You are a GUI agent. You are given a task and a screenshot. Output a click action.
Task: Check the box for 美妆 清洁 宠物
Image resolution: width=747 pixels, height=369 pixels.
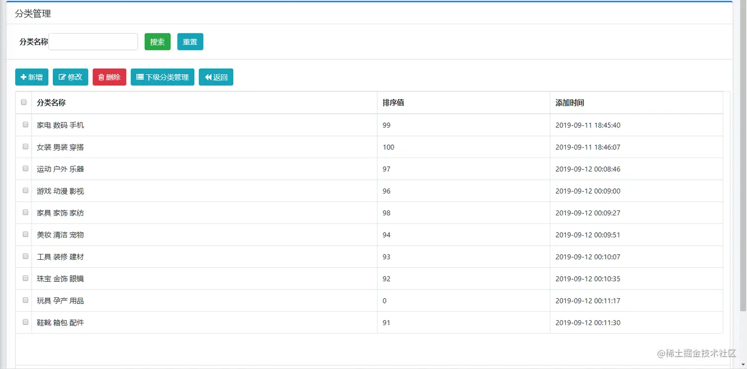tap(26, 234)
